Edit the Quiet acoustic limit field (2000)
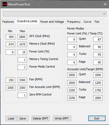The height and width of the screenshot is (125, 109). tap(72, 75)
